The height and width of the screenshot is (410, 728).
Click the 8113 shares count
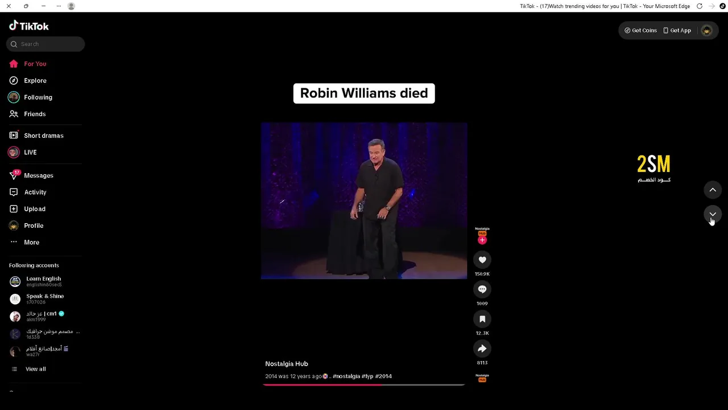point(482,363)
